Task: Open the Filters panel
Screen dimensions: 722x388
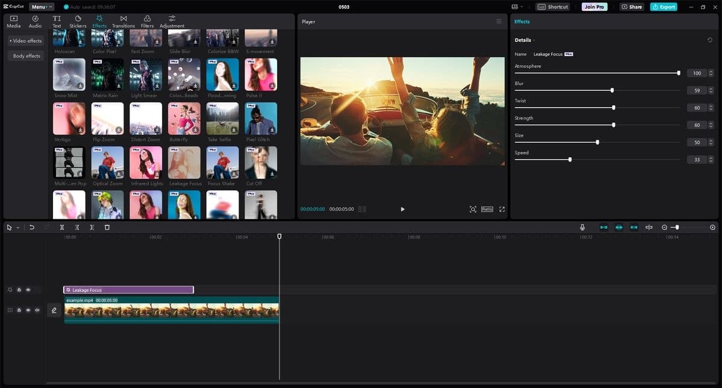Action: 148,22
